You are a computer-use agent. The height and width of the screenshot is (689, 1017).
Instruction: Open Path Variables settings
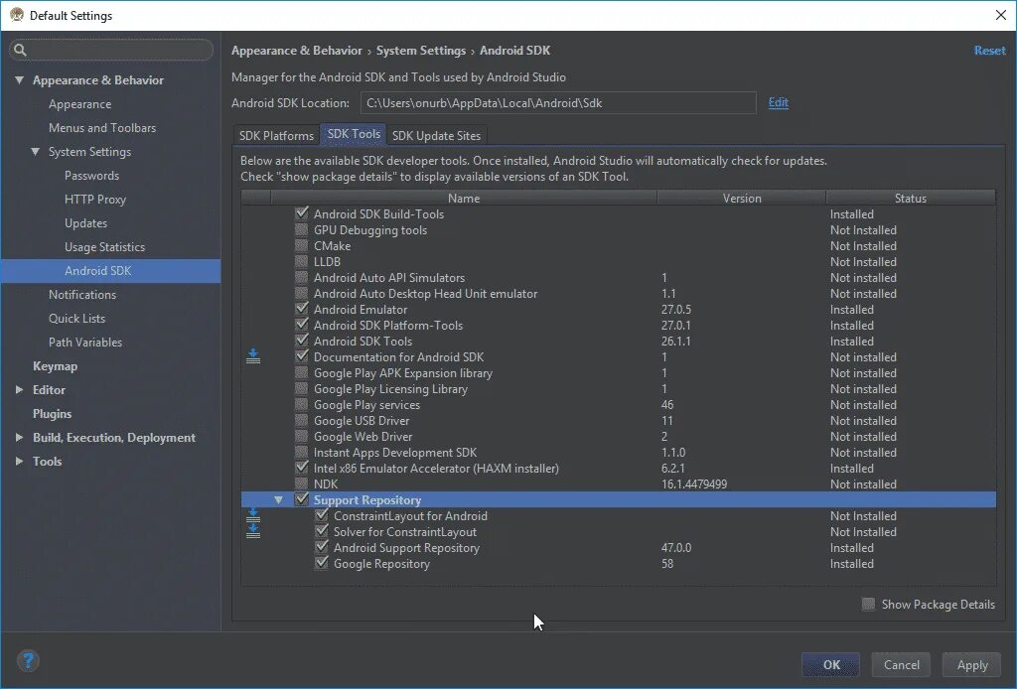85,343
